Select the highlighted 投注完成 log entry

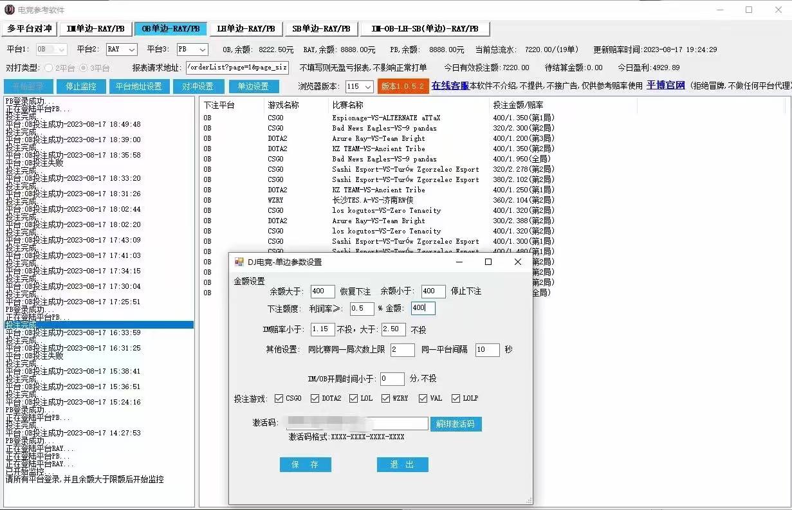(99, 325)
